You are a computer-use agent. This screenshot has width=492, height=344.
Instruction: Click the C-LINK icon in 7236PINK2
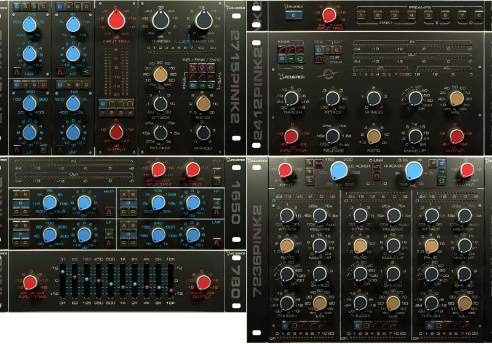(x=376, y=166)
